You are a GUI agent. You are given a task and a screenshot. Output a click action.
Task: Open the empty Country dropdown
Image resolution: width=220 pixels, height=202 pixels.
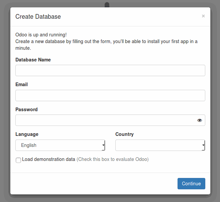(160, 145)
